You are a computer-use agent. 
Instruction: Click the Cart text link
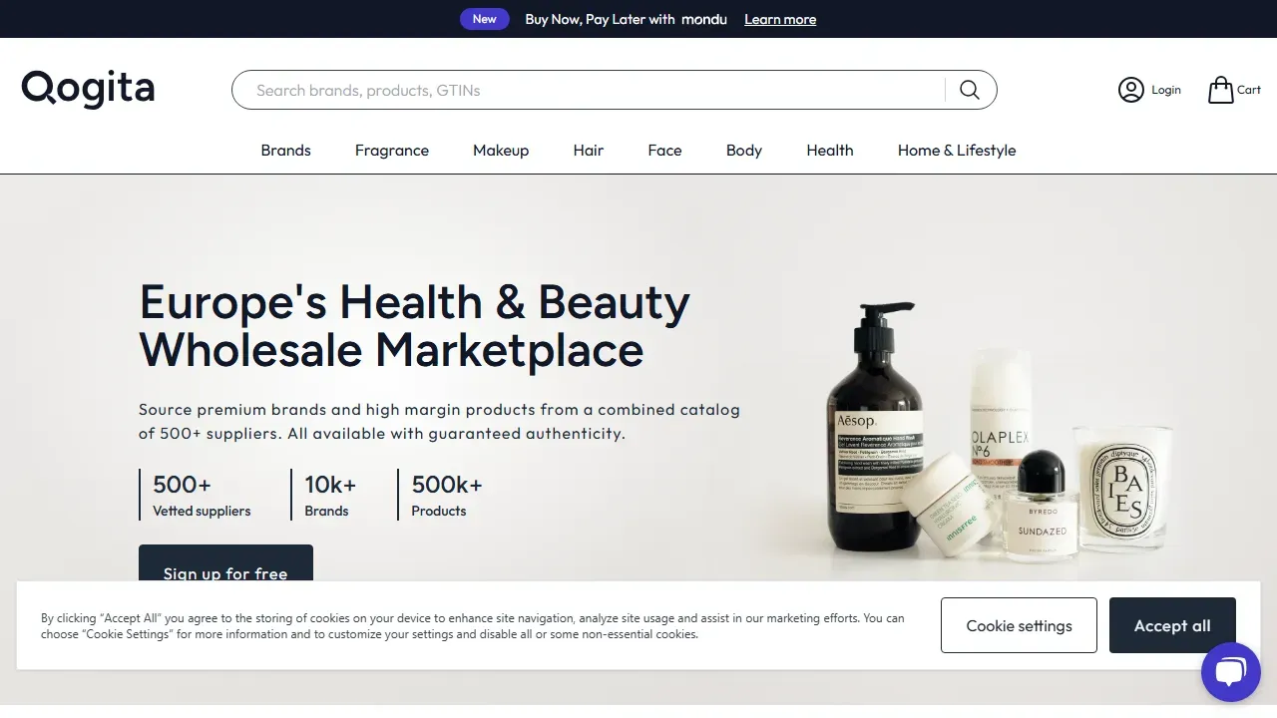tap(1249, 90)
